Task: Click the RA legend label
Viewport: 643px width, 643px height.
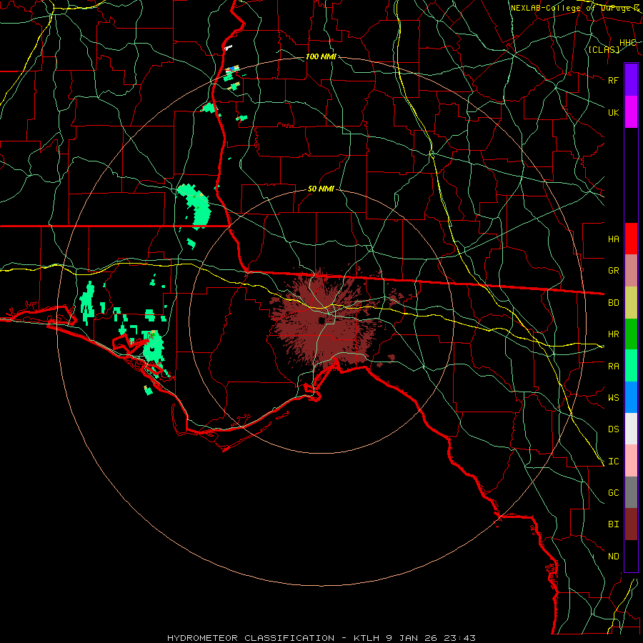Action: pos(614,367)
